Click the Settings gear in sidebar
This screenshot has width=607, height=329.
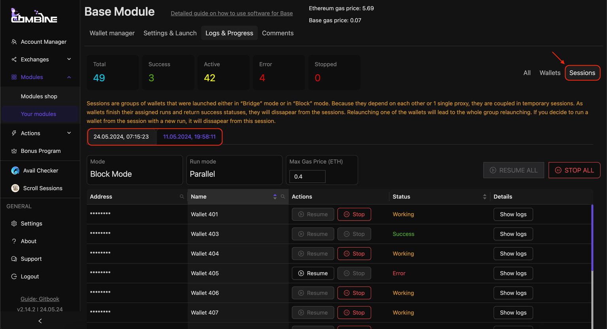(14, 224)
